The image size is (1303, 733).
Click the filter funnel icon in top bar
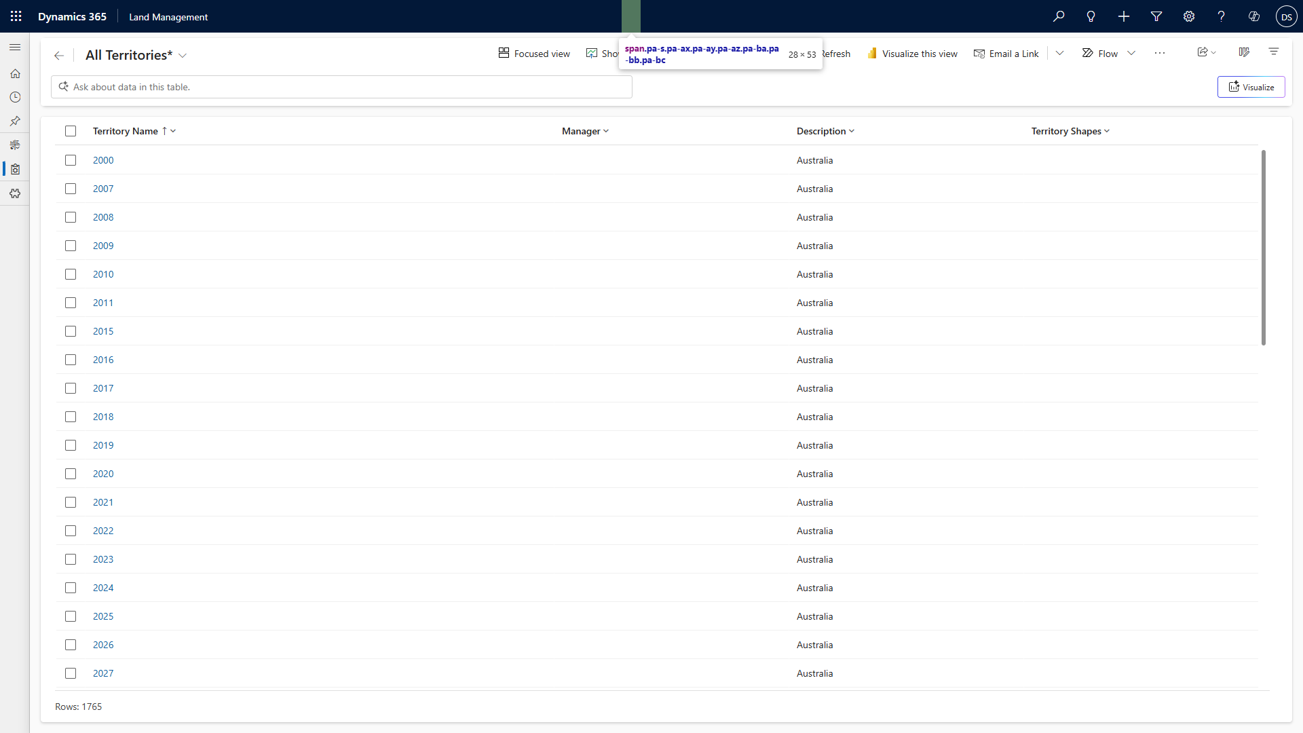point(1156,16)
